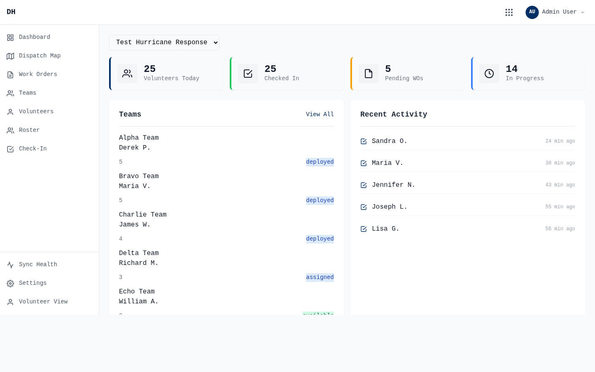
Task: Click the Pending WOs document icon
Action: (x=369, y=74)
